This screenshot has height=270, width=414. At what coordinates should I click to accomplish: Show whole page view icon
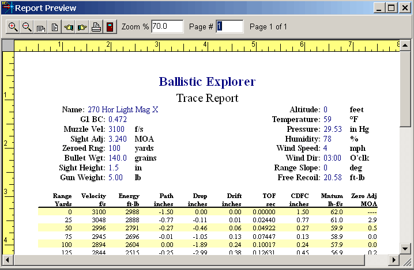(x=54, y=26)
